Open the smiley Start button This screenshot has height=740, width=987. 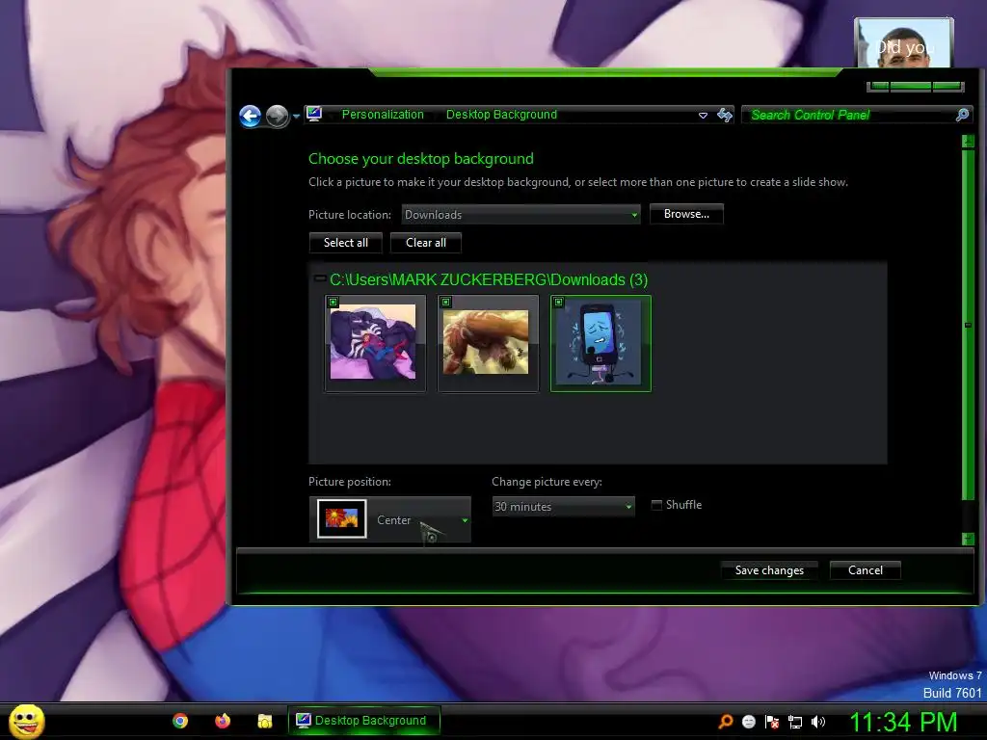pyautogui.click(x=26, y=721)
